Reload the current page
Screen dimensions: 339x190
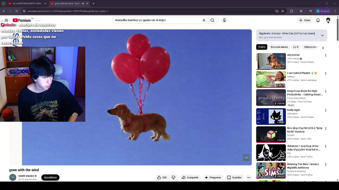[16, 11]
